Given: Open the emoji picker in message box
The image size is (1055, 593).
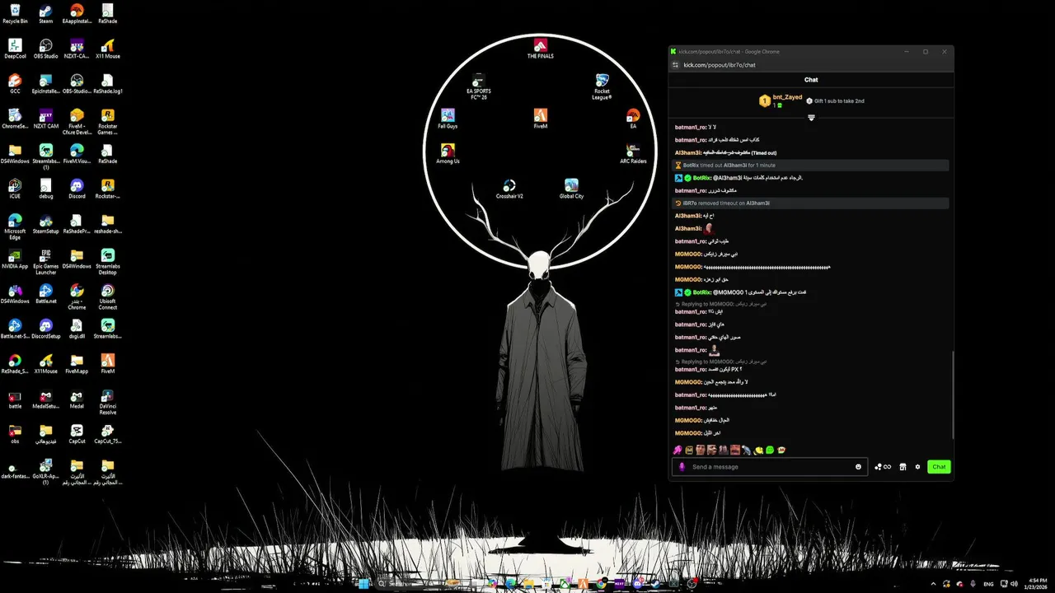Looking at the screenshot, I should coord(858,467).
